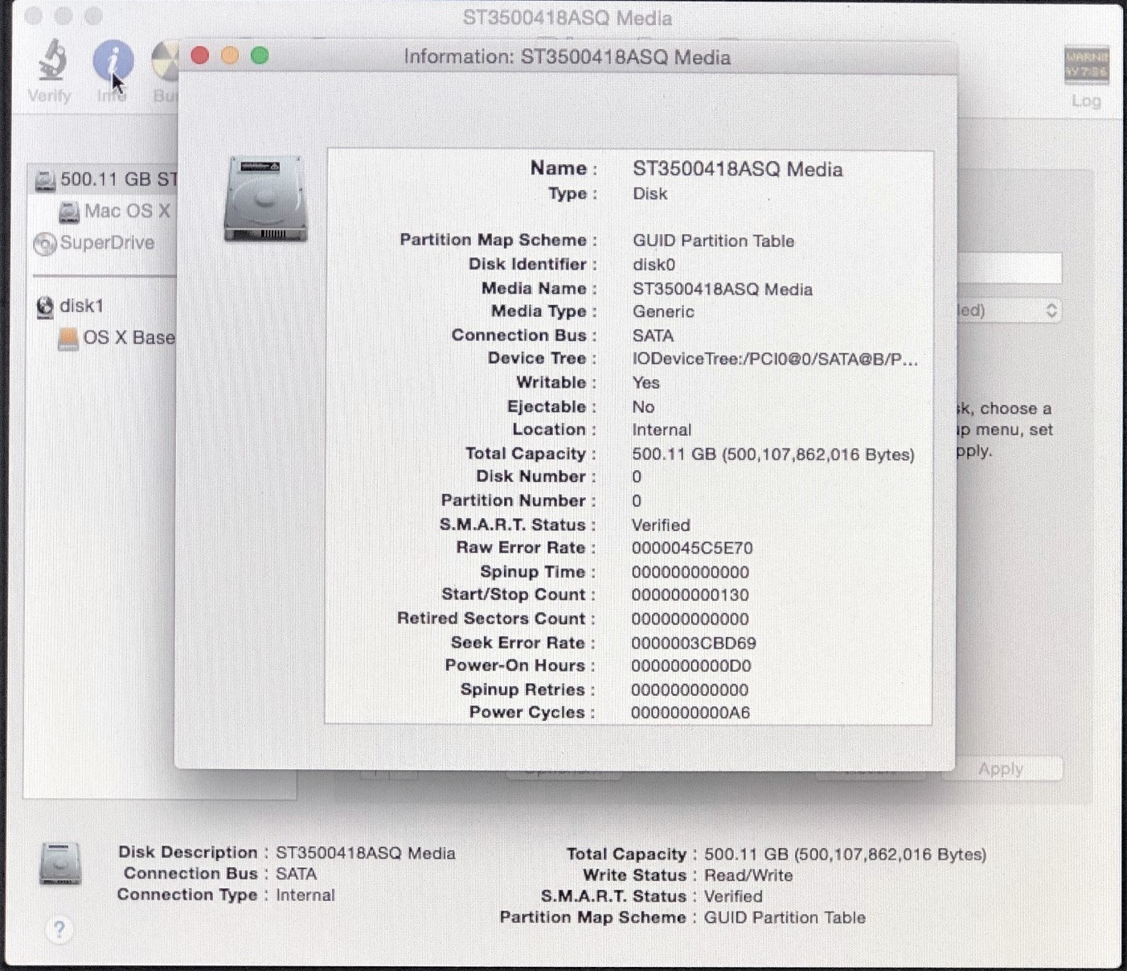Click the Device Tree value 'IODeviceTree:/PCI0@0/SATA@B/P...'
Viewport: 1127px width, 971px height.
pyautogui.click(x=775, y=359)
